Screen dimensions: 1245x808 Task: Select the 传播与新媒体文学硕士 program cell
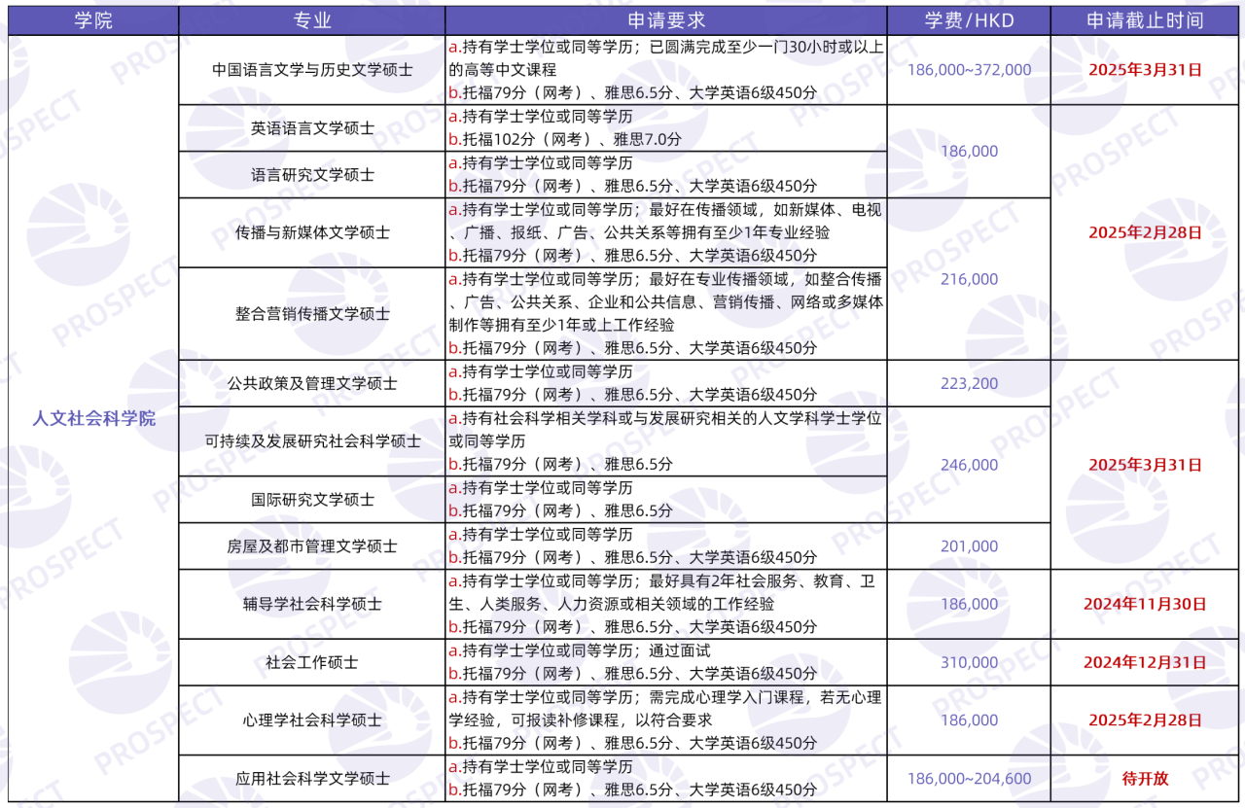(312, 232)
